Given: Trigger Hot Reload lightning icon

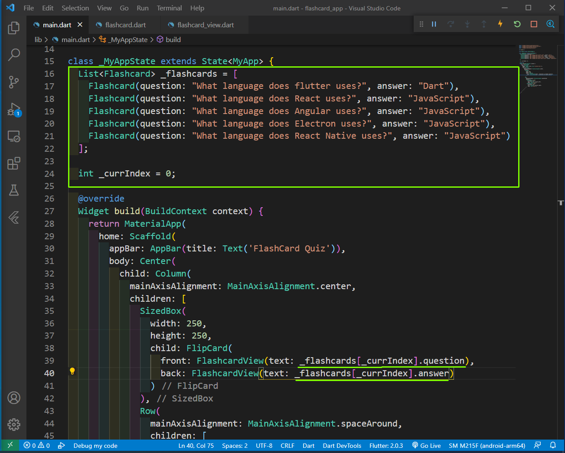Looking at the screenshot, I should coord(500,24).
